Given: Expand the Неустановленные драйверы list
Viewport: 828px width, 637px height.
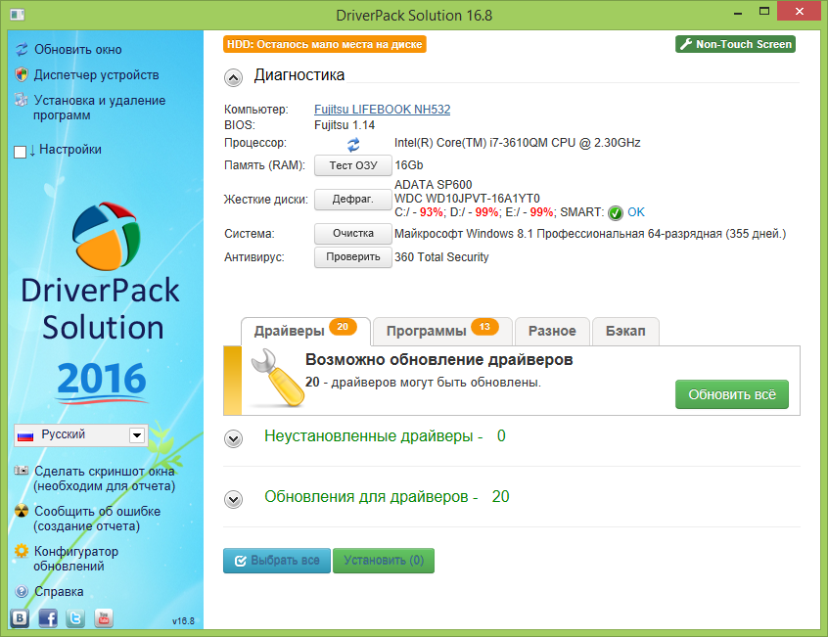Looking at the screenshot, I should coord(233,438).
